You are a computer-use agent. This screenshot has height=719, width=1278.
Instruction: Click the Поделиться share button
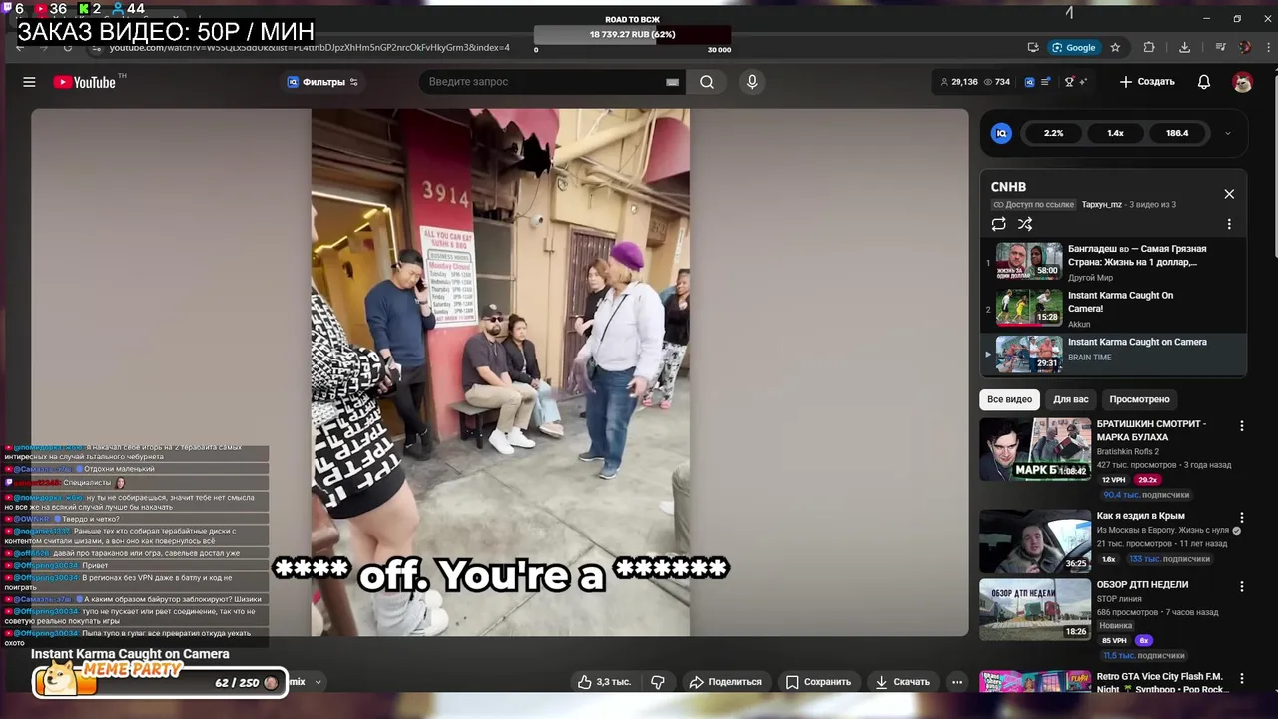point(726,682)
